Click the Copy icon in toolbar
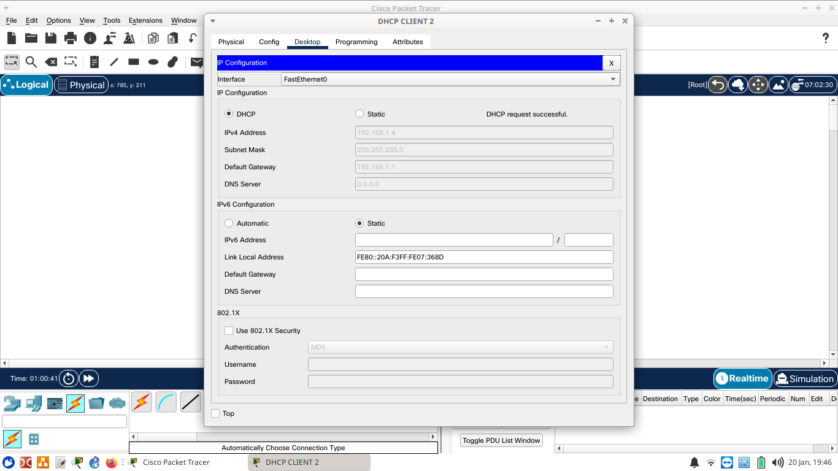 (153, 38)
